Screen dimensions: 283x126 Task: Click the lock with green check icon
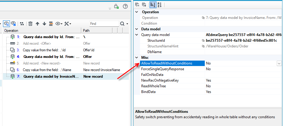(x=116, y=6)
